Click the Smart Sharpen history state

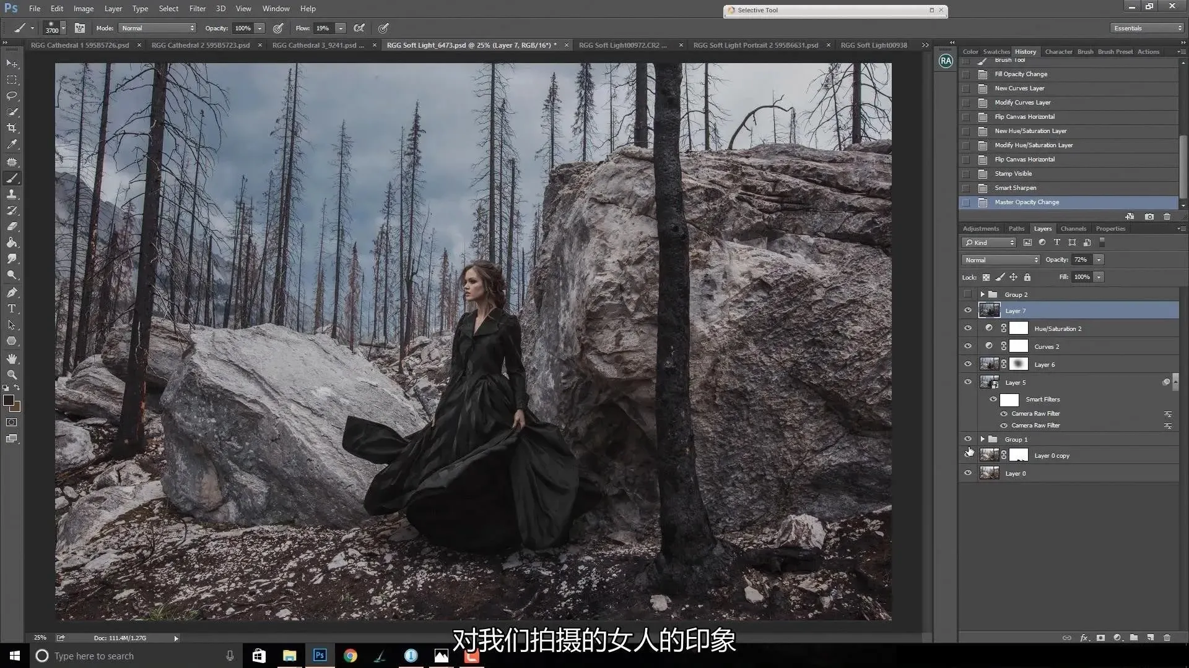coord(1015,188)
